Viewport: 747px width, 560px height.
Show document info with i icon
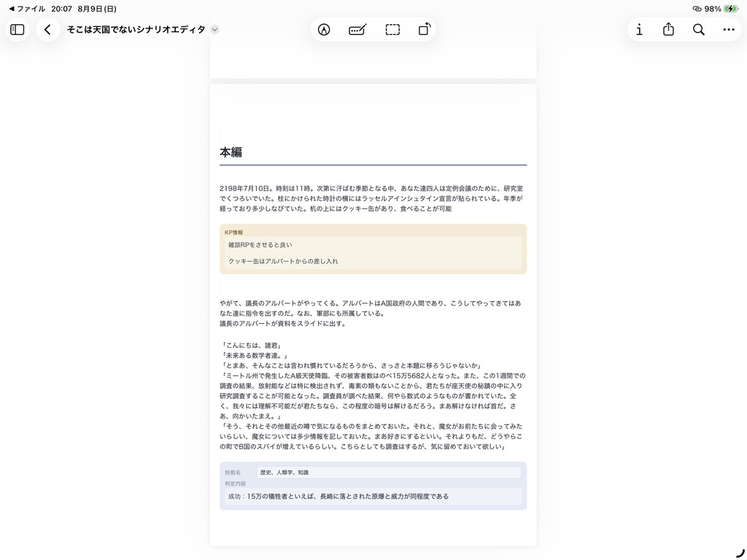point(639,29)
